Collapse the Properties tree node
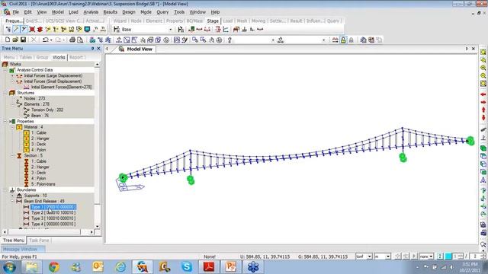The height and width of the screenshot is (274, 488). [x=5, y=122]
